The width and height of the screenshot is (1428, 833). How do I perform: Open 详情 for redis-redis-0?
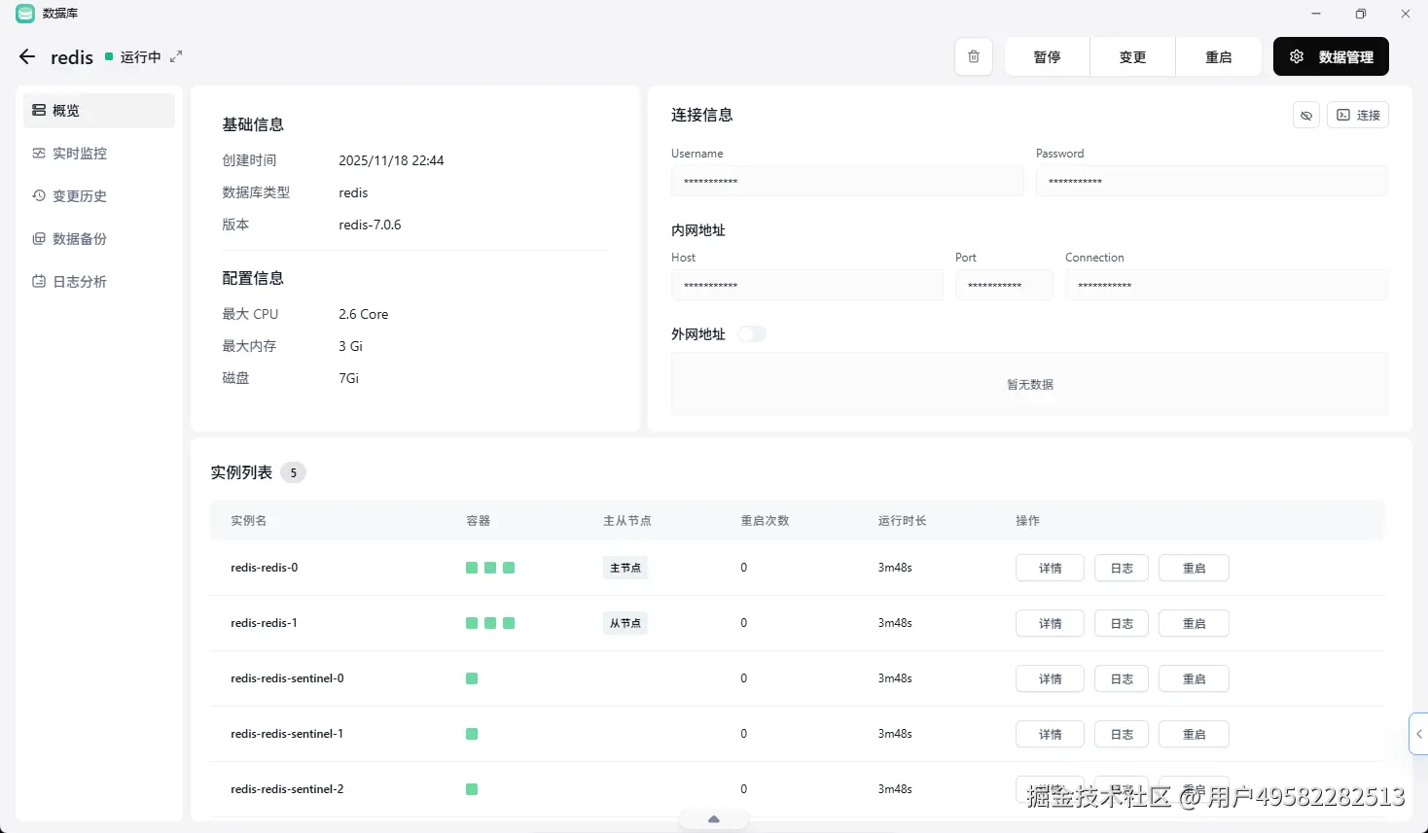[x=1050, y=569]
